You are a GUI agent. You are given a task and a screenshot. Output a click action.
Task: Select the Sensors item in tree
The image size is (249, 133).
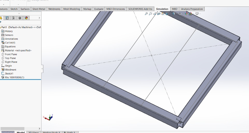pos(7,35)
